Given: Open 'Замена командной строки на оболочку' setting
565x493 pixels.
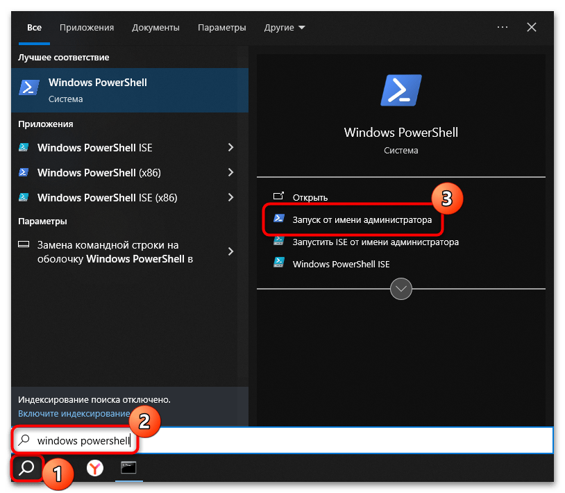Looking at the screenshot, I should pos(124,251).
